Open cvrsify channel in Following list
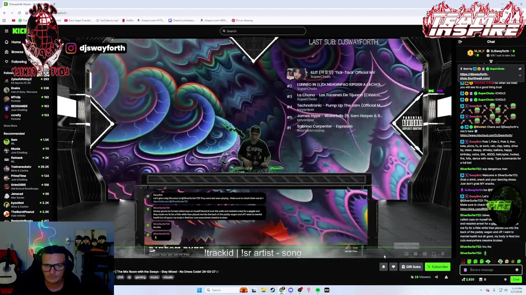This screenshot has height=295, width=526. coord(26,117)
